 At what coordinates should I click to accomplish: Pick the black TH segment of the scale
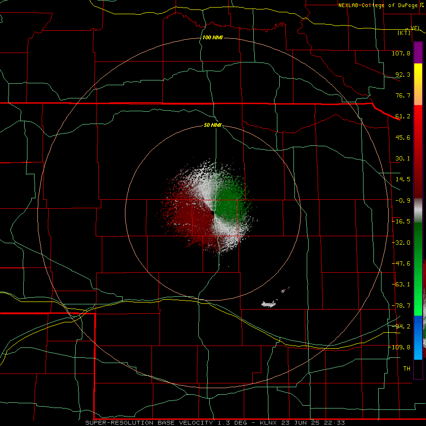point(418,369)
